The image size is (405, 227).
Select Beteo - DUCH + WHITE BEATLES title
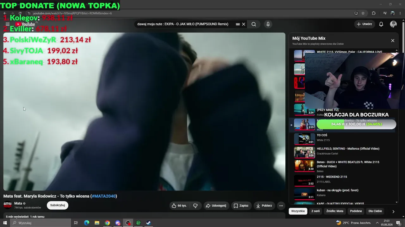pyautogui.click(x=348, y=164)
